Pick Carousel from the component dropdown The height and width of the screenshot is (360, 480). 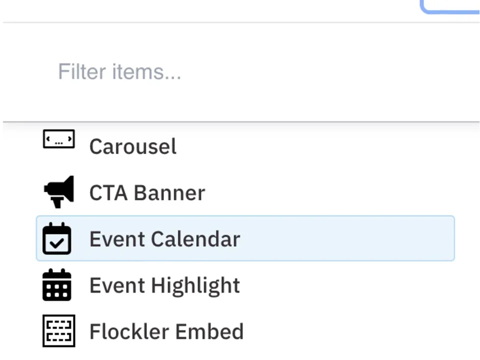(x=132, y=146)
